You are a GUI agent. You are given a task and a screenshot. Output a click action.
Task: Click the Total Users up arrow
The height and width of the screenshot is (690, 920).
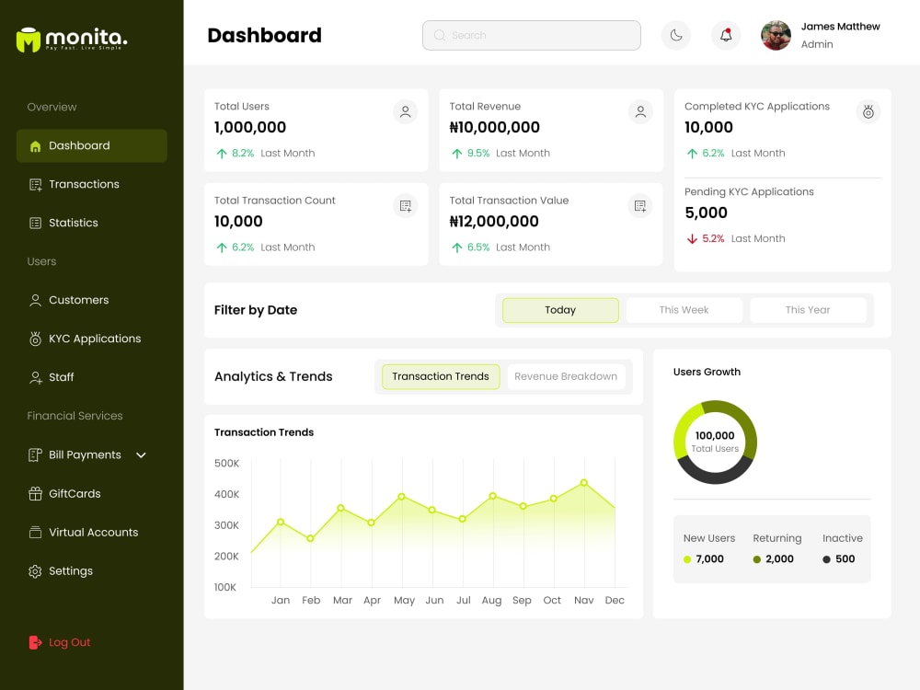(x=221, y=154)
